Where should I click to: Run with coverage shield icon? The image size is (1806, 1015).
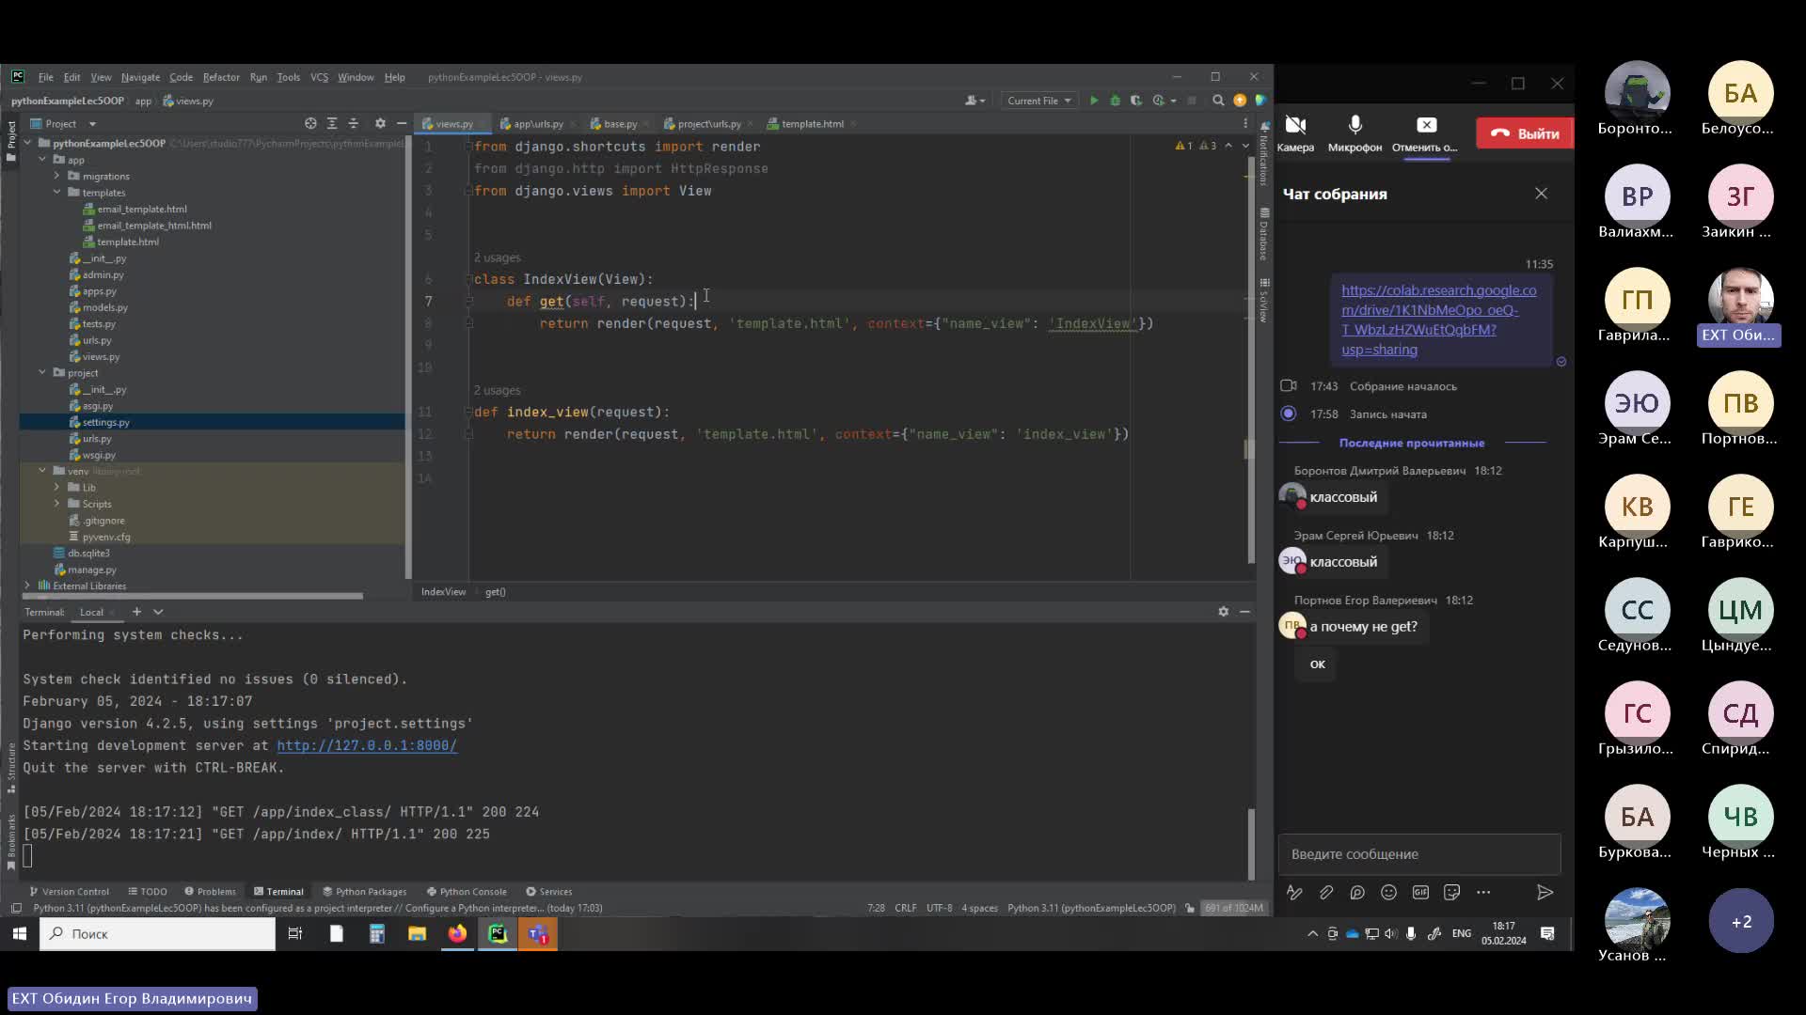pyautogui.click(x=1136, y=101)
